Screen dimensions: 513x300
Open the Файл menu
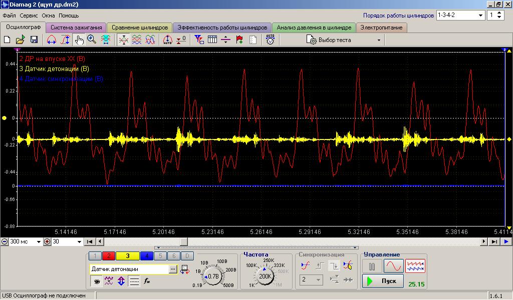[x=9, y=15]
